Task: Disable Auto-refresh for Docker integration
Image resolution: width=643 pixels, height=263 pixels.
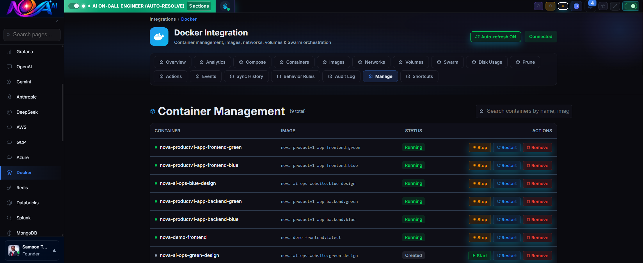Action: [495, 37]
